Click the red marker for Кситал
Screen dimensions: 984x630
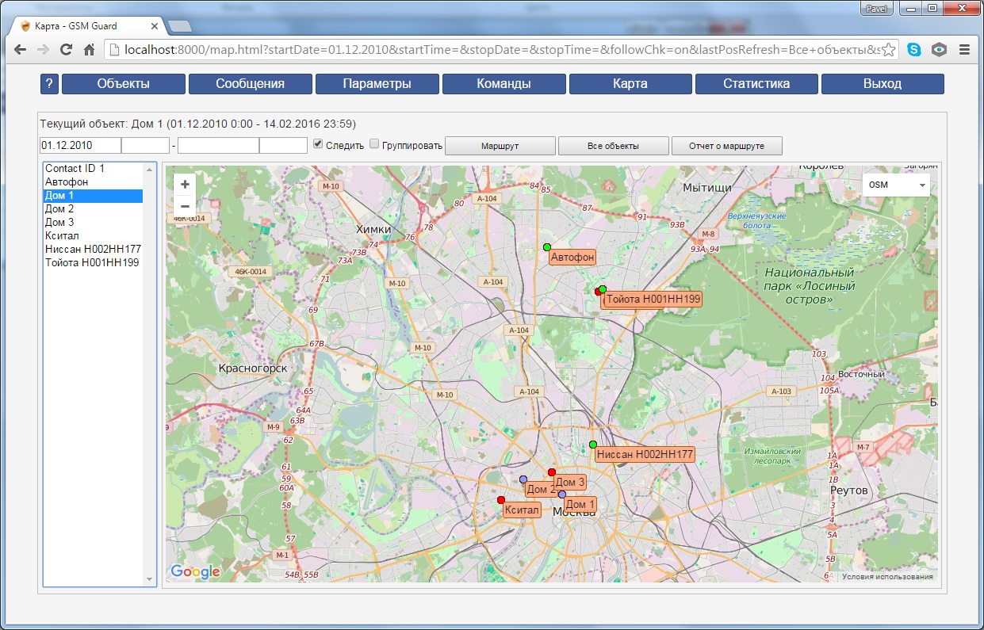tap(501, 500)
